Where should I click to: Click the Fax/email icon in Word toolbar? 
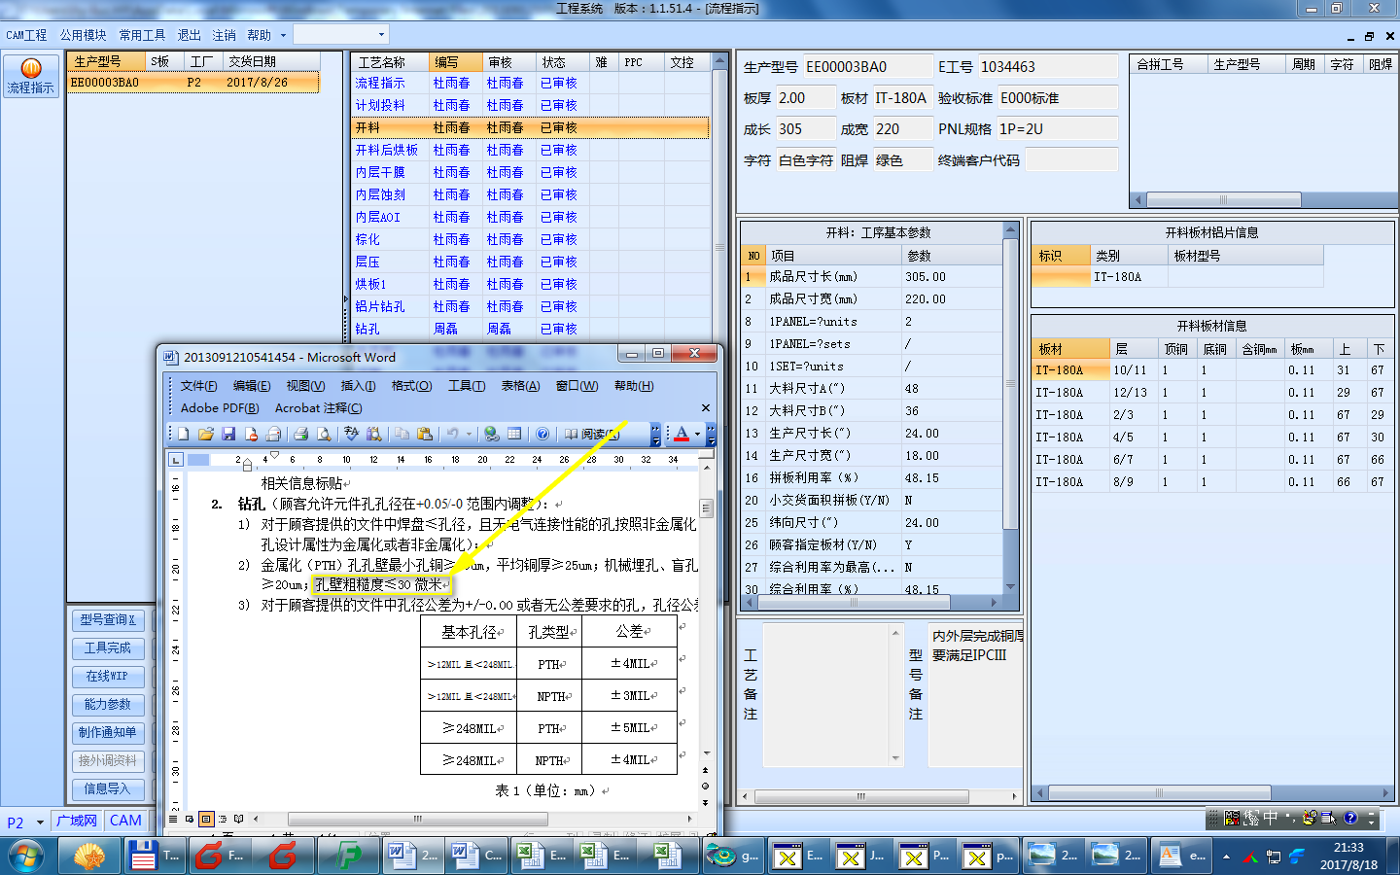point(273,434)
